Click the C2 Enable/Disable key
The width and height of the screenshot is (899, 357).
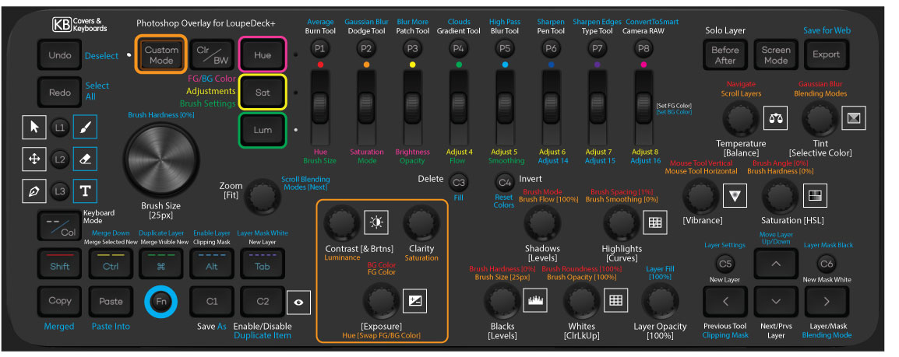click(x=263, y=302)
